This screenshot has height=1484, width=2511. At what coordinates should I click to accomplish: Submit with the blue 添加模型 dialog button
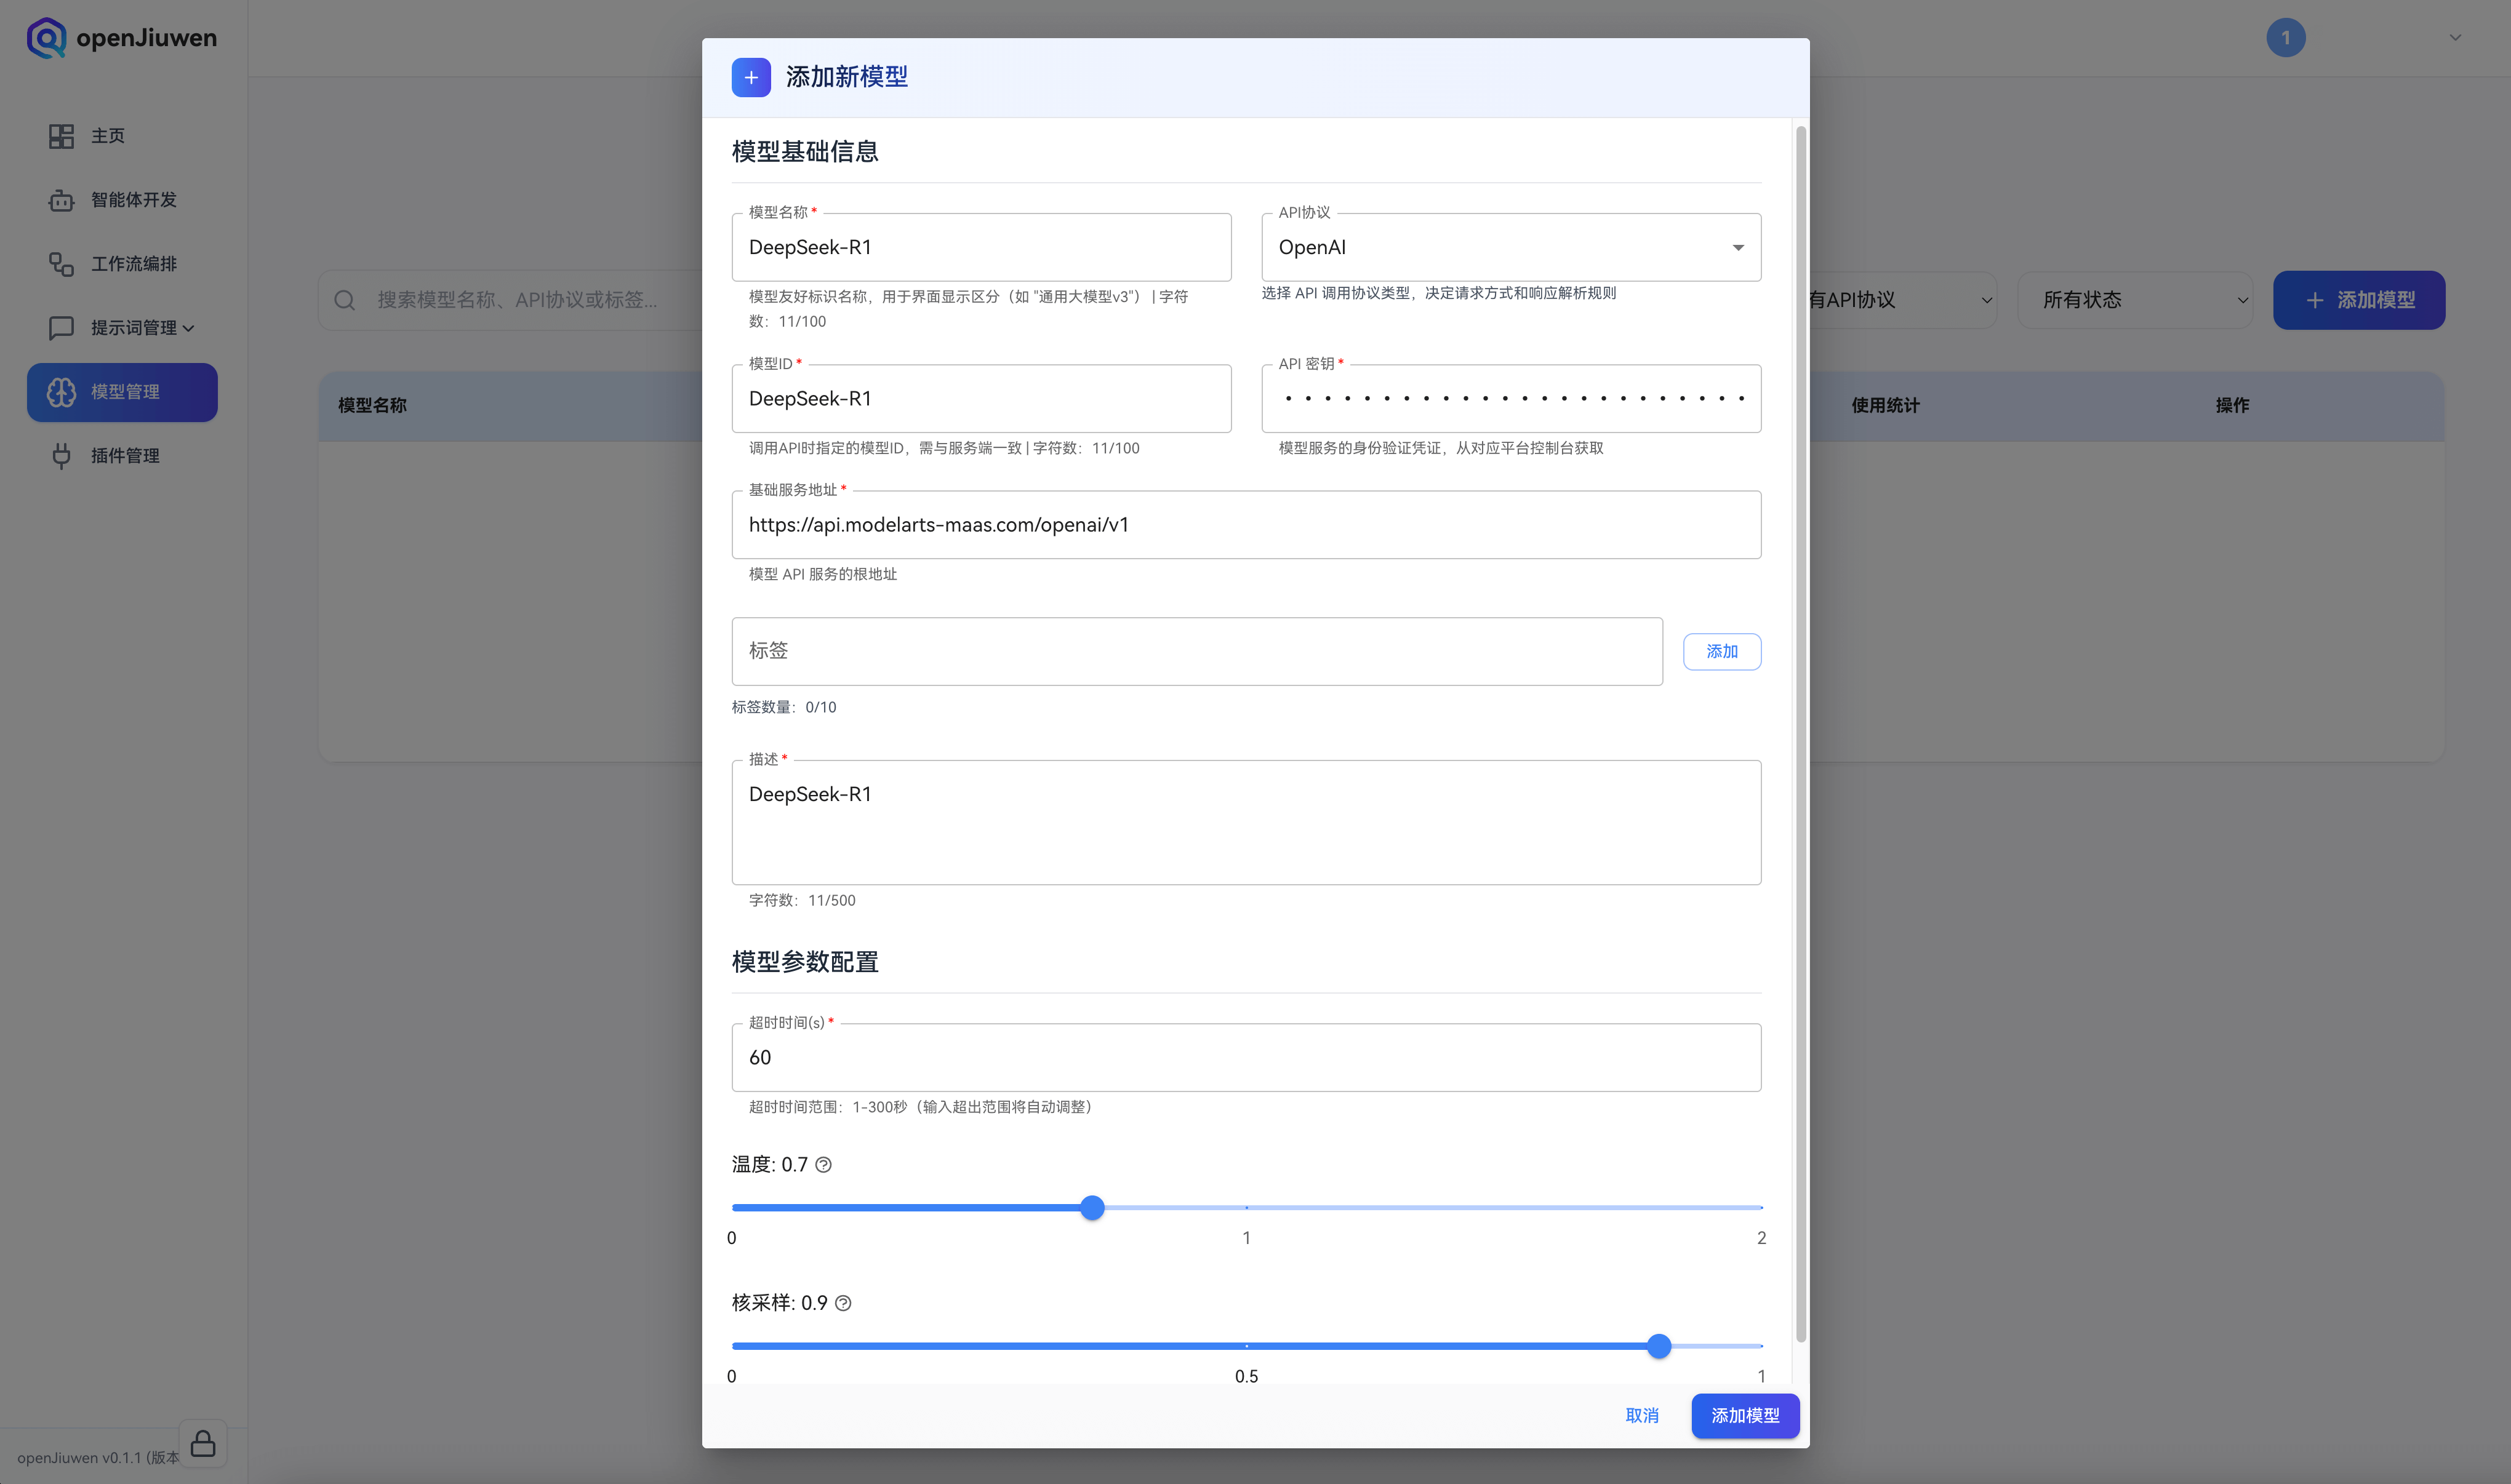click(1745, 1415)
